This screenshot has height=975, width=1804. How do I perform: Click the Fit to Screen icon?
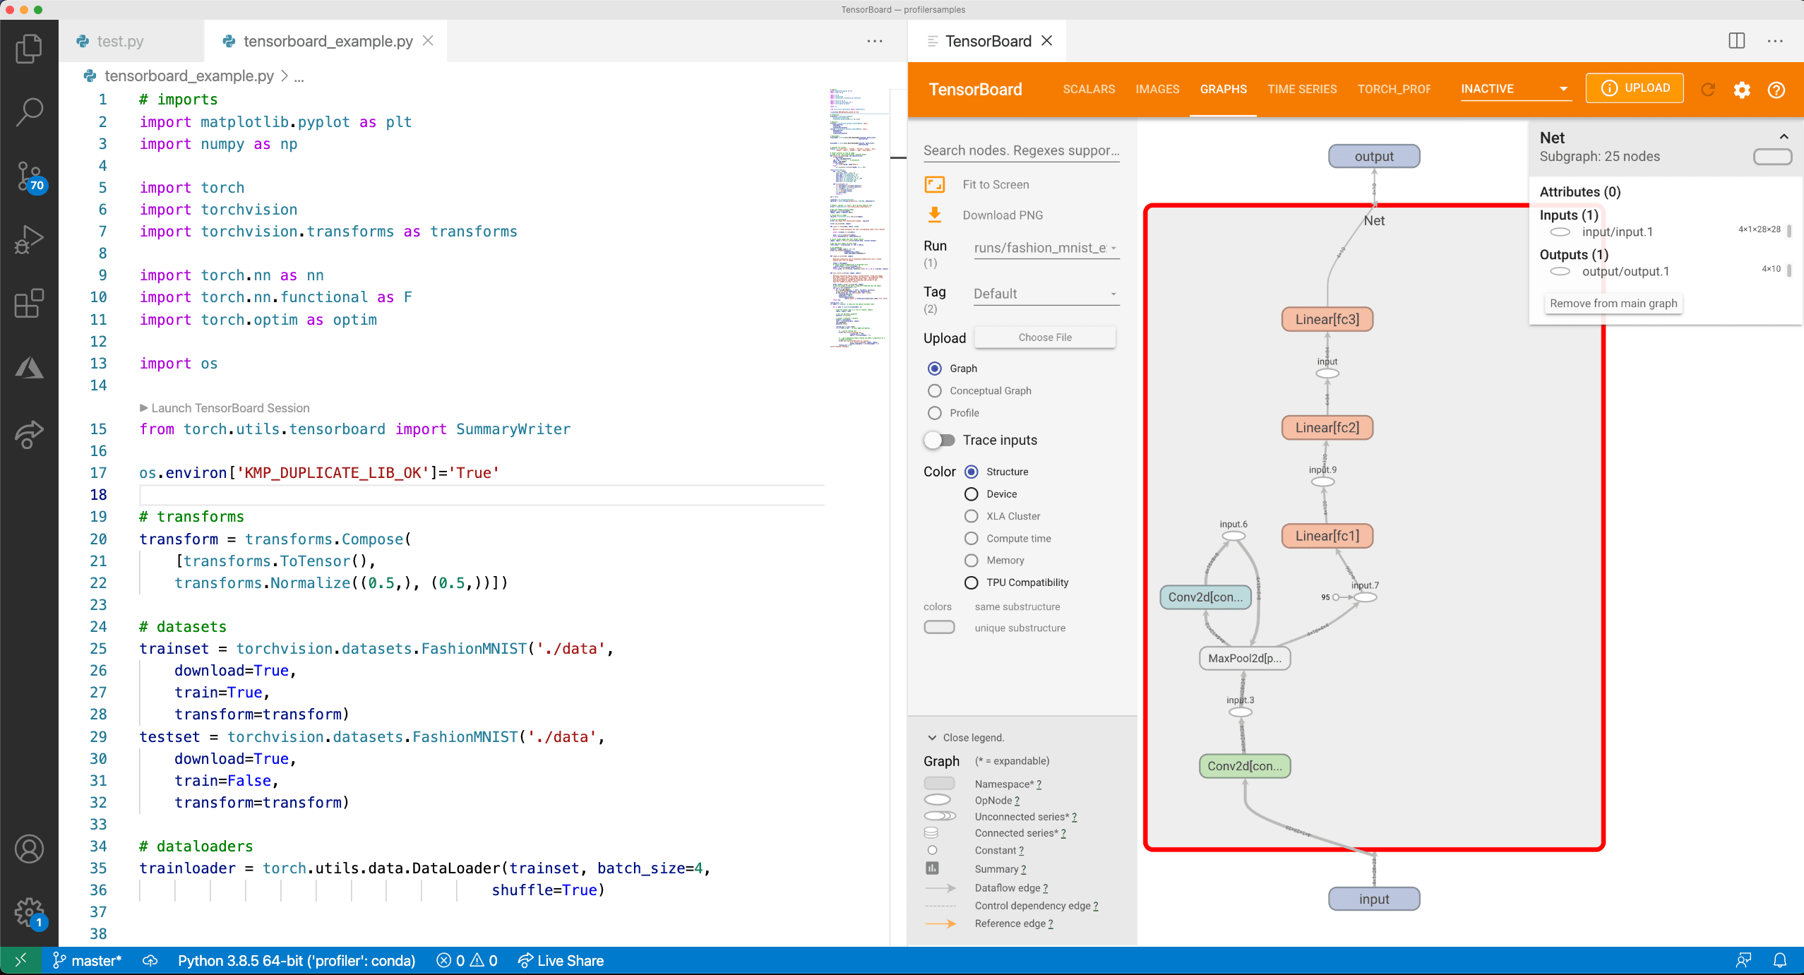pos(934,184)
